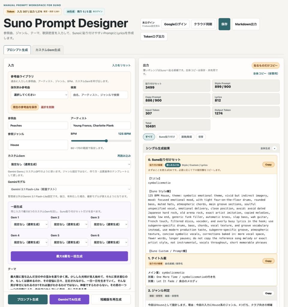Switch to the カスタムGem生成 tab
This screenshot has height=307, width=288.
(48, 50)
